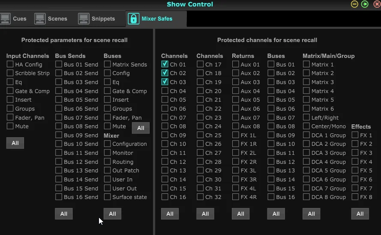
Task: Toggle the FX 4R return checkbox
Action: pos(235,197)
